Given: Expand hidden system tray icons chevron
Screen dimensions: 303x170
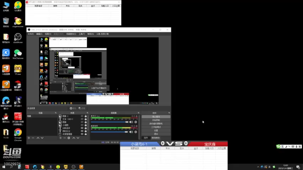Looking at the screenshot, I should 258,167.
